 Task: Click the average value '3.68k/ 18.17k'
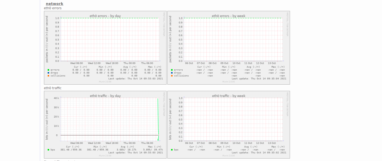click(127, 150)
